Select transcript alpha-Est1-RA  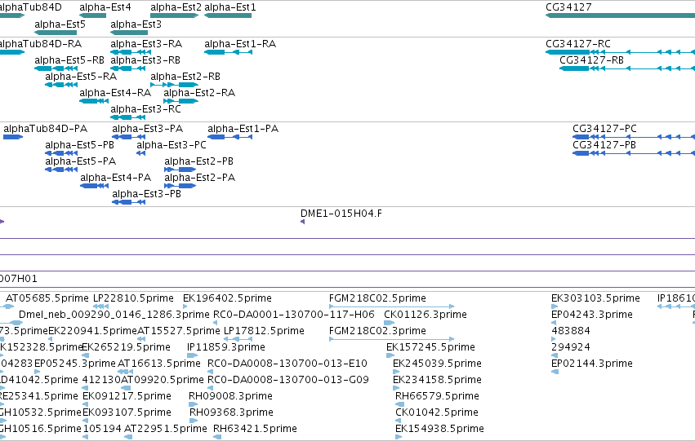pos(229,52)
